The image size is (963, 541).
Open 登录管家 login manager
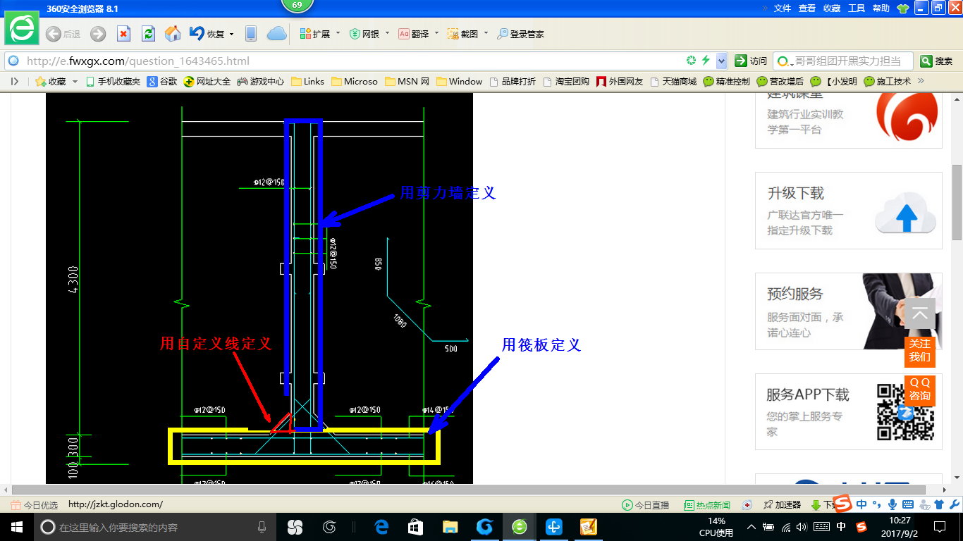tap(521, 34)
